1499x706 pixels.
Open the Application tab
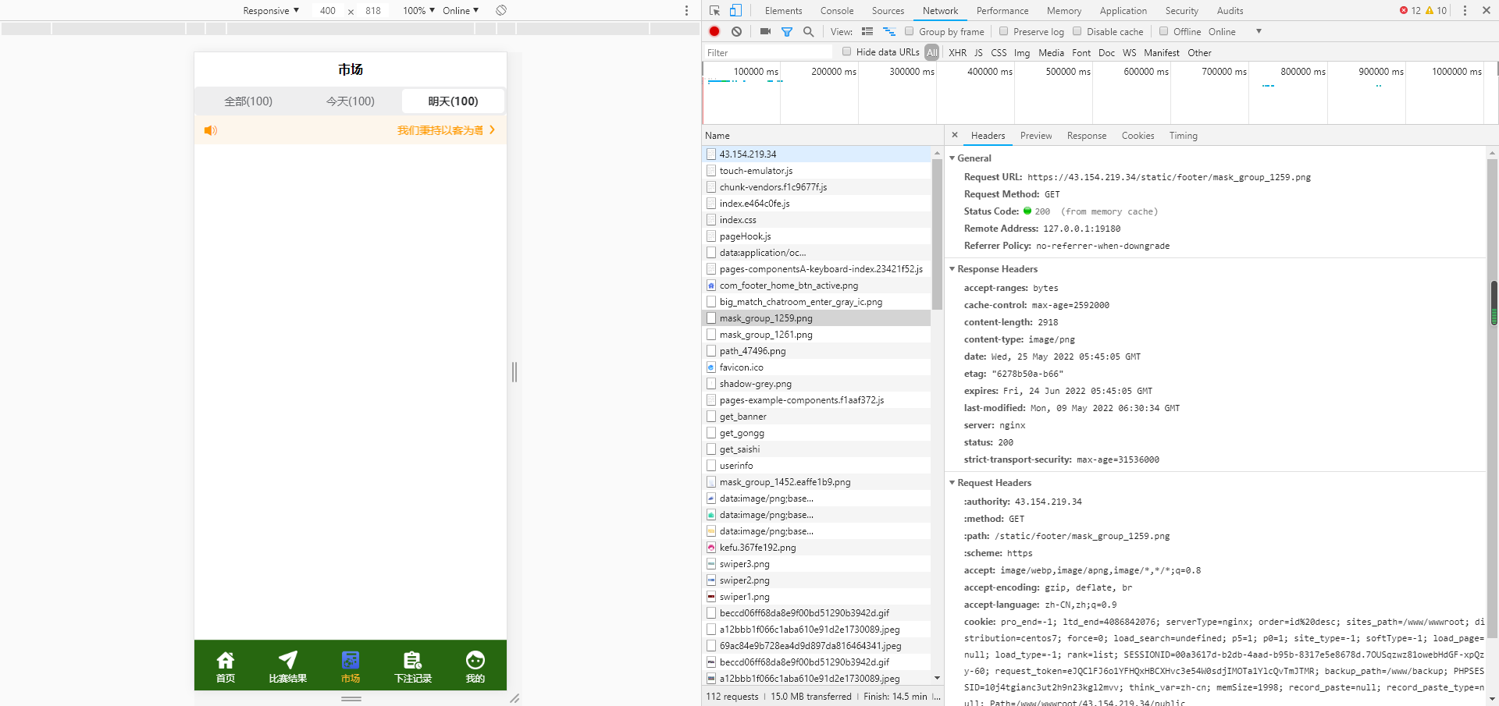[x=1123, y=10]
